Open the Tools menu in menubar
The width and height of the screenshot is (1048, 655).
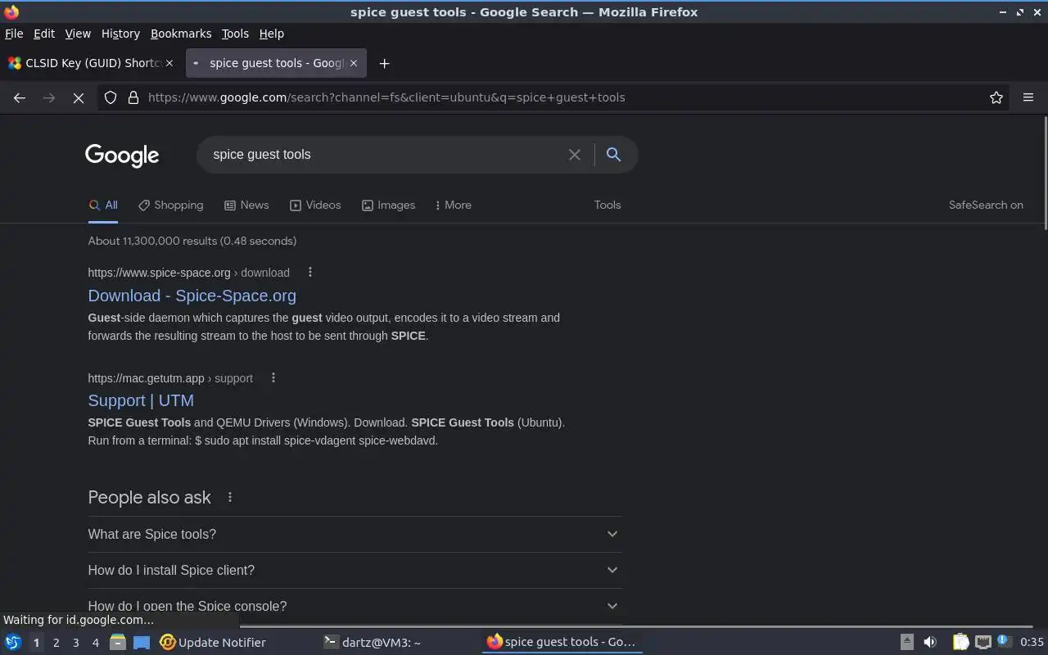coord(235,34)
